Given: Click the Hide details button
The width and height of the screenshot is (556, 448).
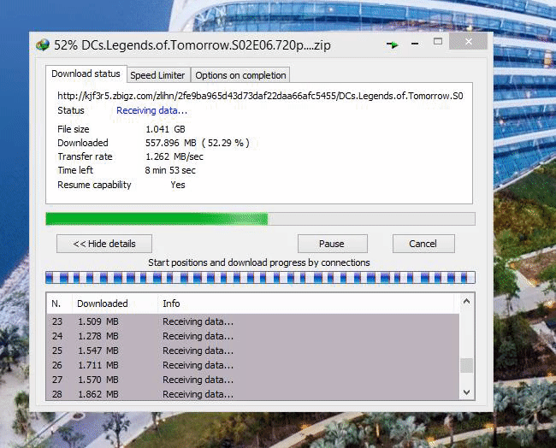Looking at the screenshot, I should pos(104,244).
